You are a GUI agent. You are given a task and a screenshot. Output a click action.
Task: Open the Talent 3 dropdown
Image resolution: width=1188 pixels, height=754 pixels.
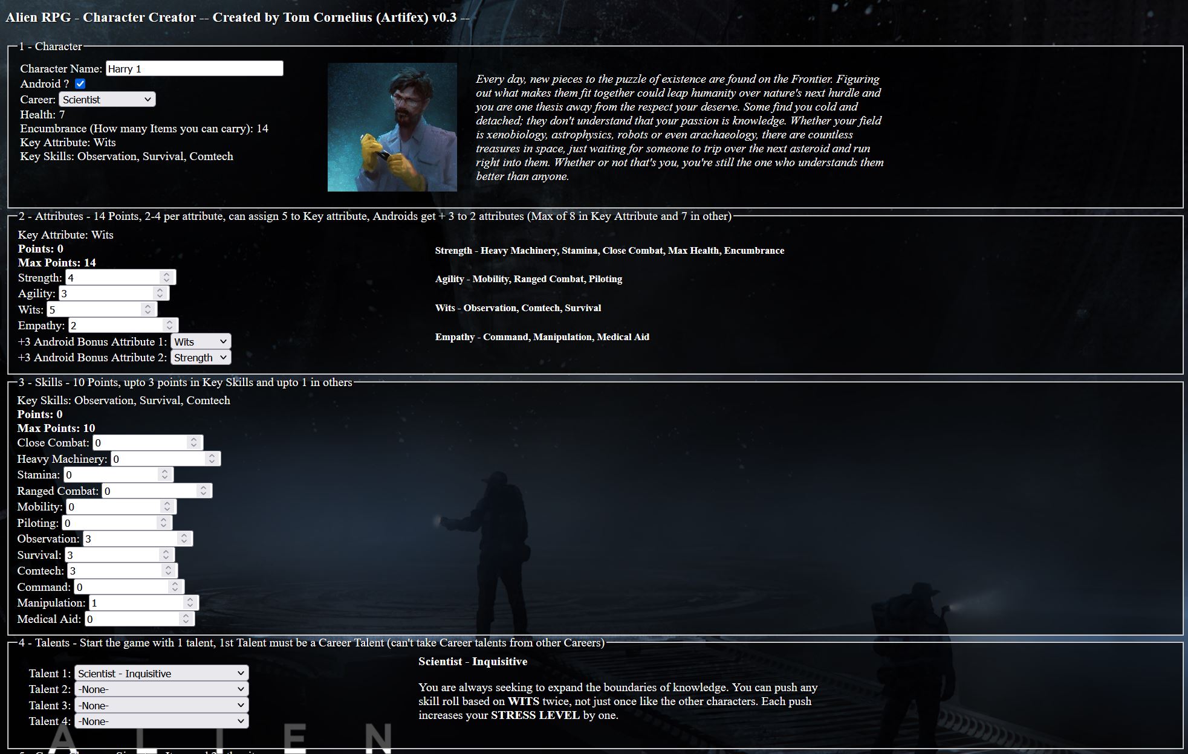click(160, 705)
